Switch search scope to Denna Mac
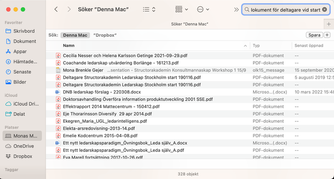The image size is (334, 179). [75, 35]
